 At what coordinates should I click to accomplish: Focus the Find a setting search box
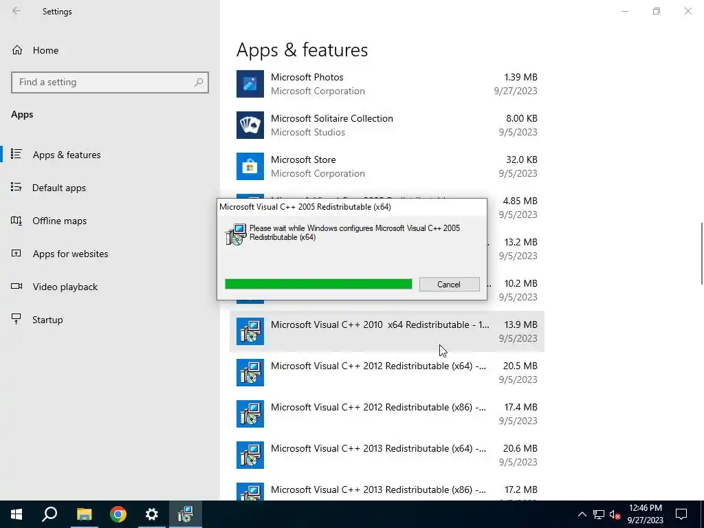[110, 82]
